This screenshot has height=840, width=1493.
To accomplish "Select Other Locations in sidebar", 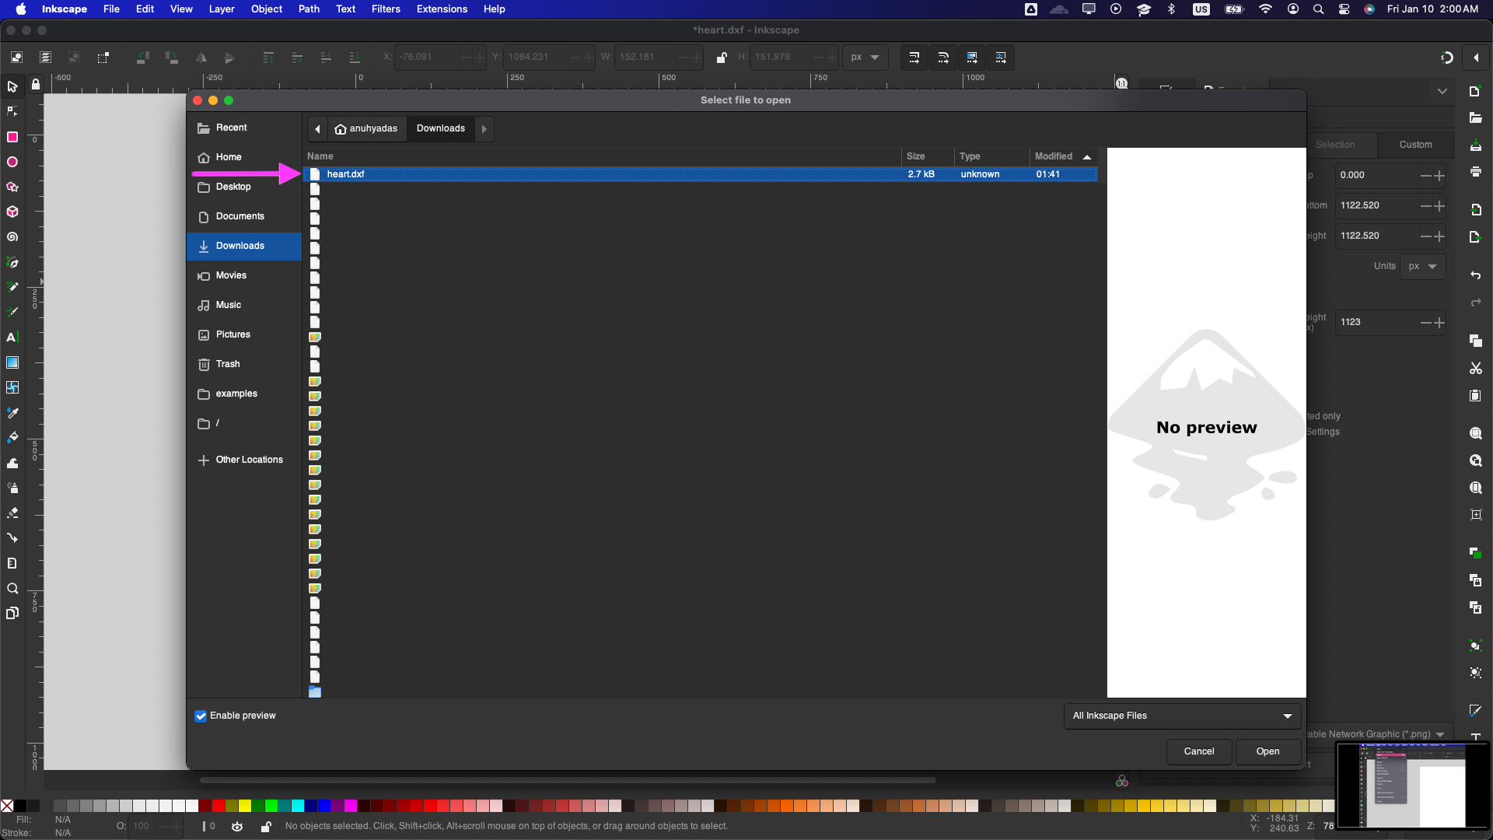I will tap(244, 460).
